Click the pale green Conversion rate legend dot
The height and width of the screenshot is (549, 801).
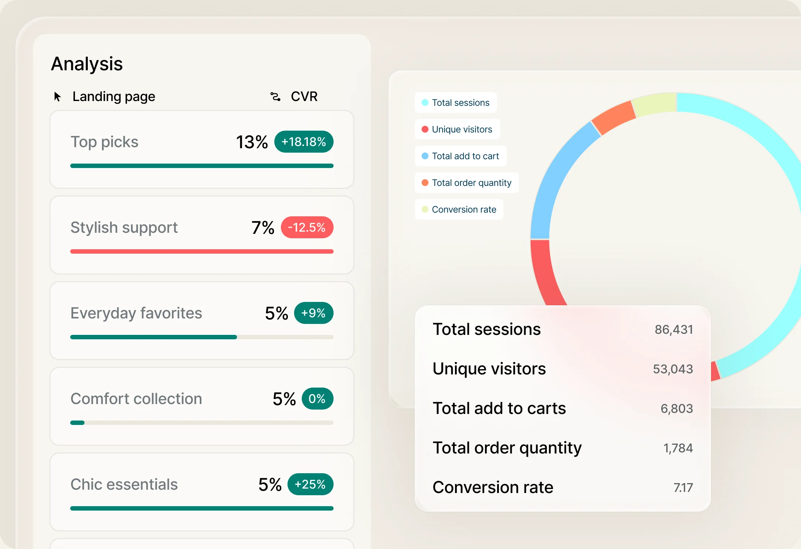coord(425,209)
